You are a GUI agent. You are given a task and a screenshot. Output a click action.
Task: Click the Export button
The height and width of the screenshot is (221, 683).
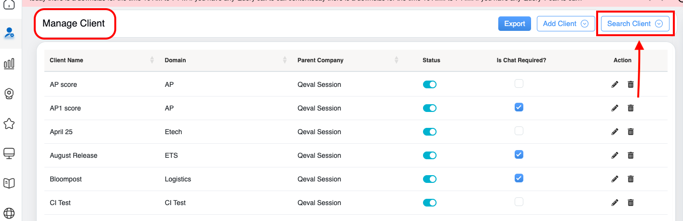(x=514, y=24)
